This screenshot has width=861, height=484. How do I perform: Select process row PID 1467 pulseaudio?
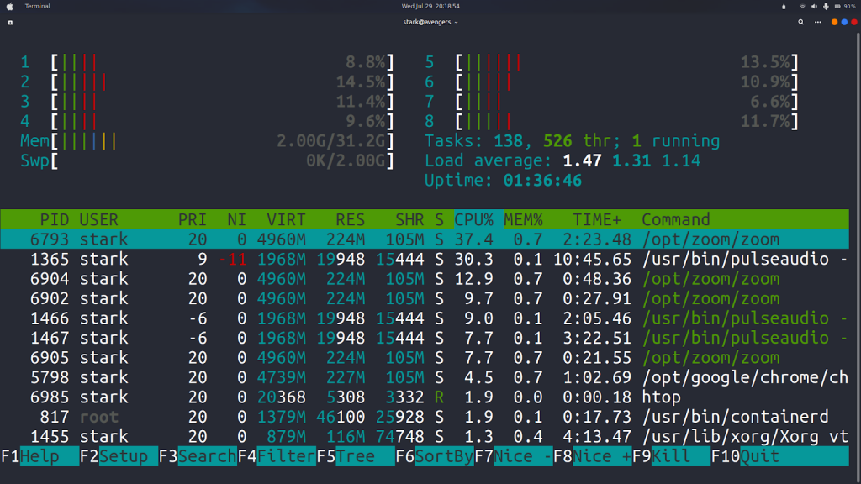tap(425, 338)
